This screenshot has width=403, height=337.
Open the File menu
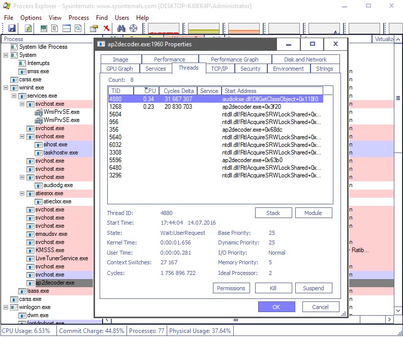tap(9, 18)
